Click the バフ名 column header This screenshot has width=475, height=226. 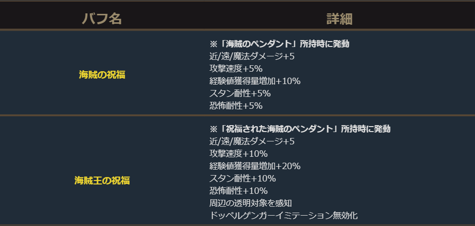tap(101, 19)
